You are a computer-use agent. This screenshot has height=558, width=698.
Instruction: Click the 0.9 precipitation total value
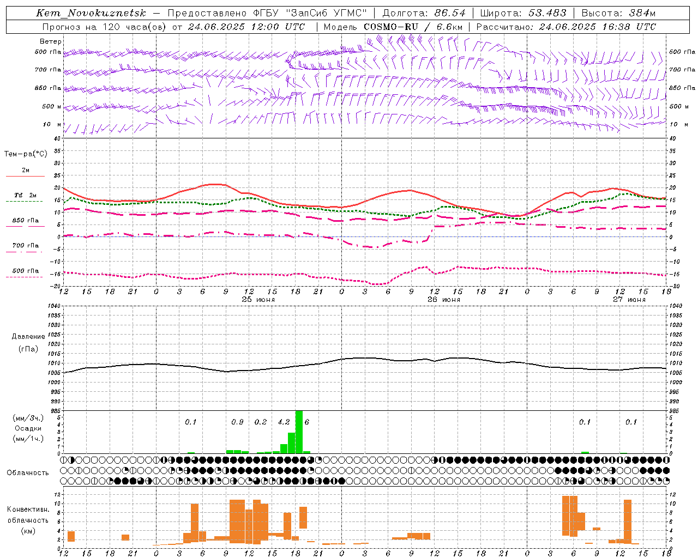pyautogui.click(x=237, y=422)
